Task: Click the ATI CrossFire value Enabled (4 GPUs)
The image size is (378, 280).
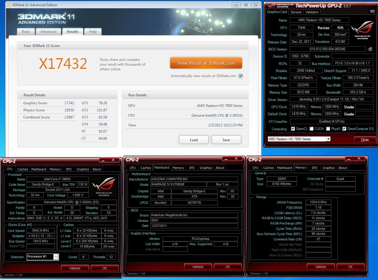Action: 332,121
